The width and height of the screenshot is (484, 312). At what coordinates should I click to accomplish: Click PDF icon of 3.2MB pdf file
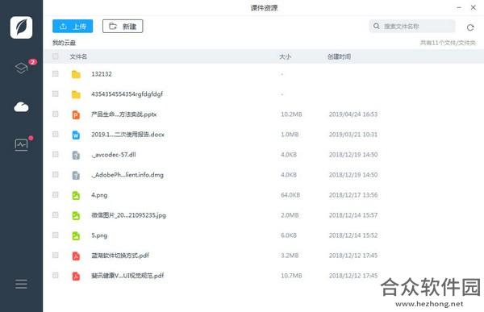[76, 256]
